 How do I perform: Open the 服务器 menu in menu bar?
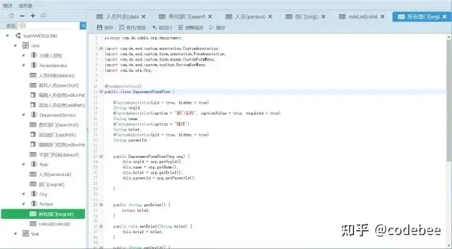pyautogui.click(x=25, y=6)
